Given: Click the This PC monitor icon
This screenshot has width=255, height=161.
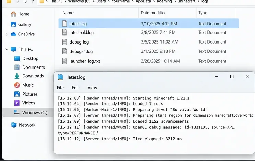Looking at the screenshot, I should (13, 49).
